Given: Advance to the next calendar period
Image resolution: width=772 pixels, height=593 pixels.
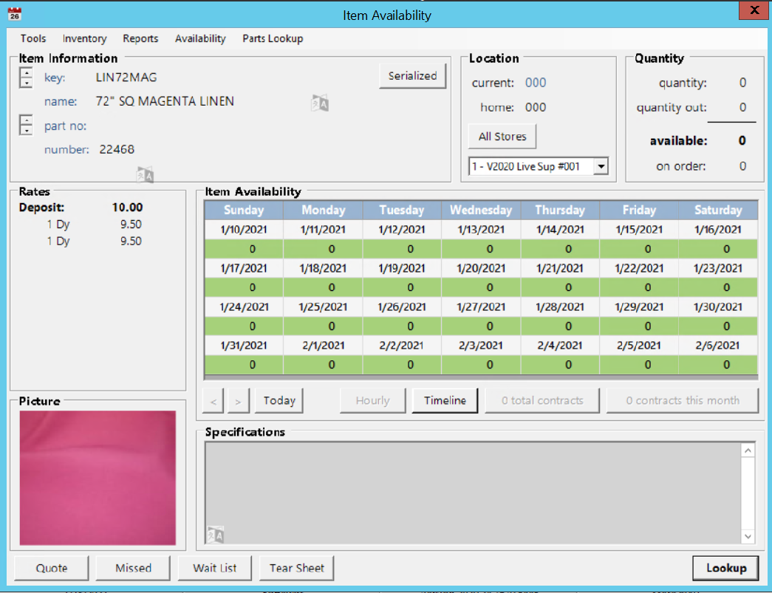Looking at the screenshot, I should 238,401.
